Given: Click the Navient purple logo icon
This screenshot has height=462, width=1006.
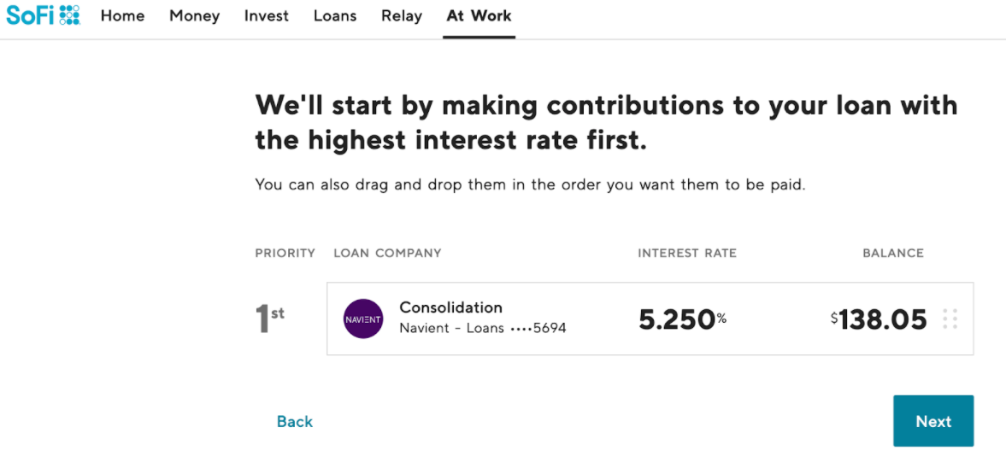Looking at the screenshot, I should 363,319.
